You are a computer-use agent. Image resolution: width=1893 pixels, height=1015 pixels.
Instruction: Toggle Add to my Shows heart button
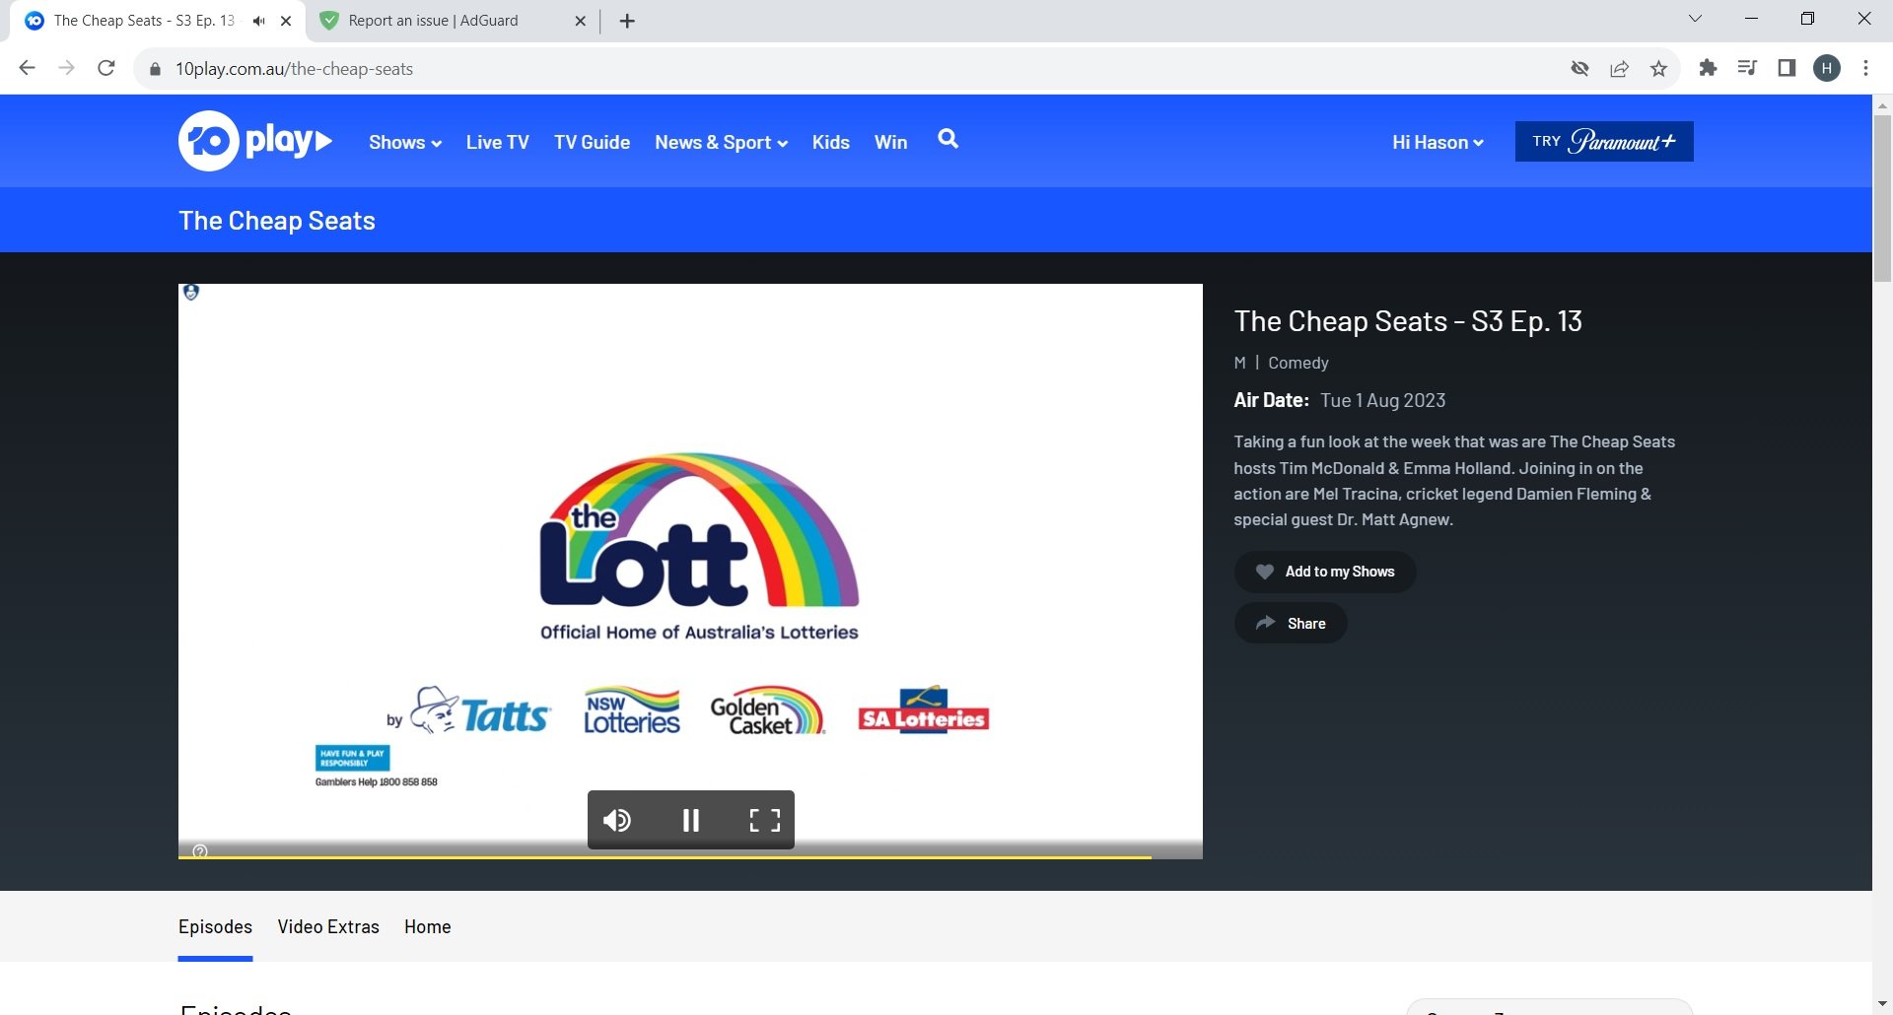coord(1324,572)
